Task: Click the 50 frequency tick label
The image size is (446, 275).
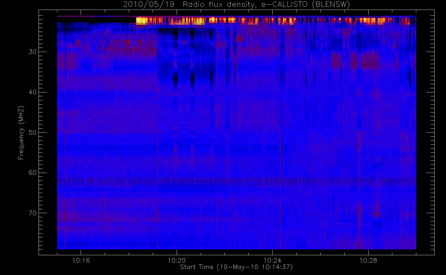Action: click(33, 133)
